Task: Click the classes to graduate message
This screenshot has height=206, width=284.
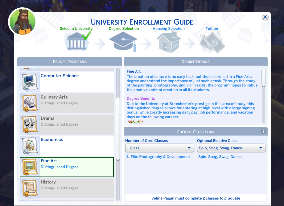Action: 196,198
